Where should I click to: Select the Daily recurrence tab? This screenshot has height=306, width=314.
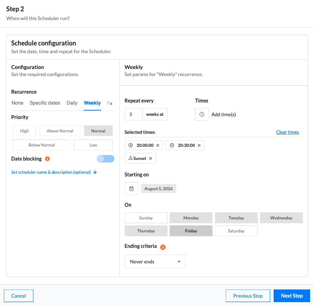tap(72, 103)
